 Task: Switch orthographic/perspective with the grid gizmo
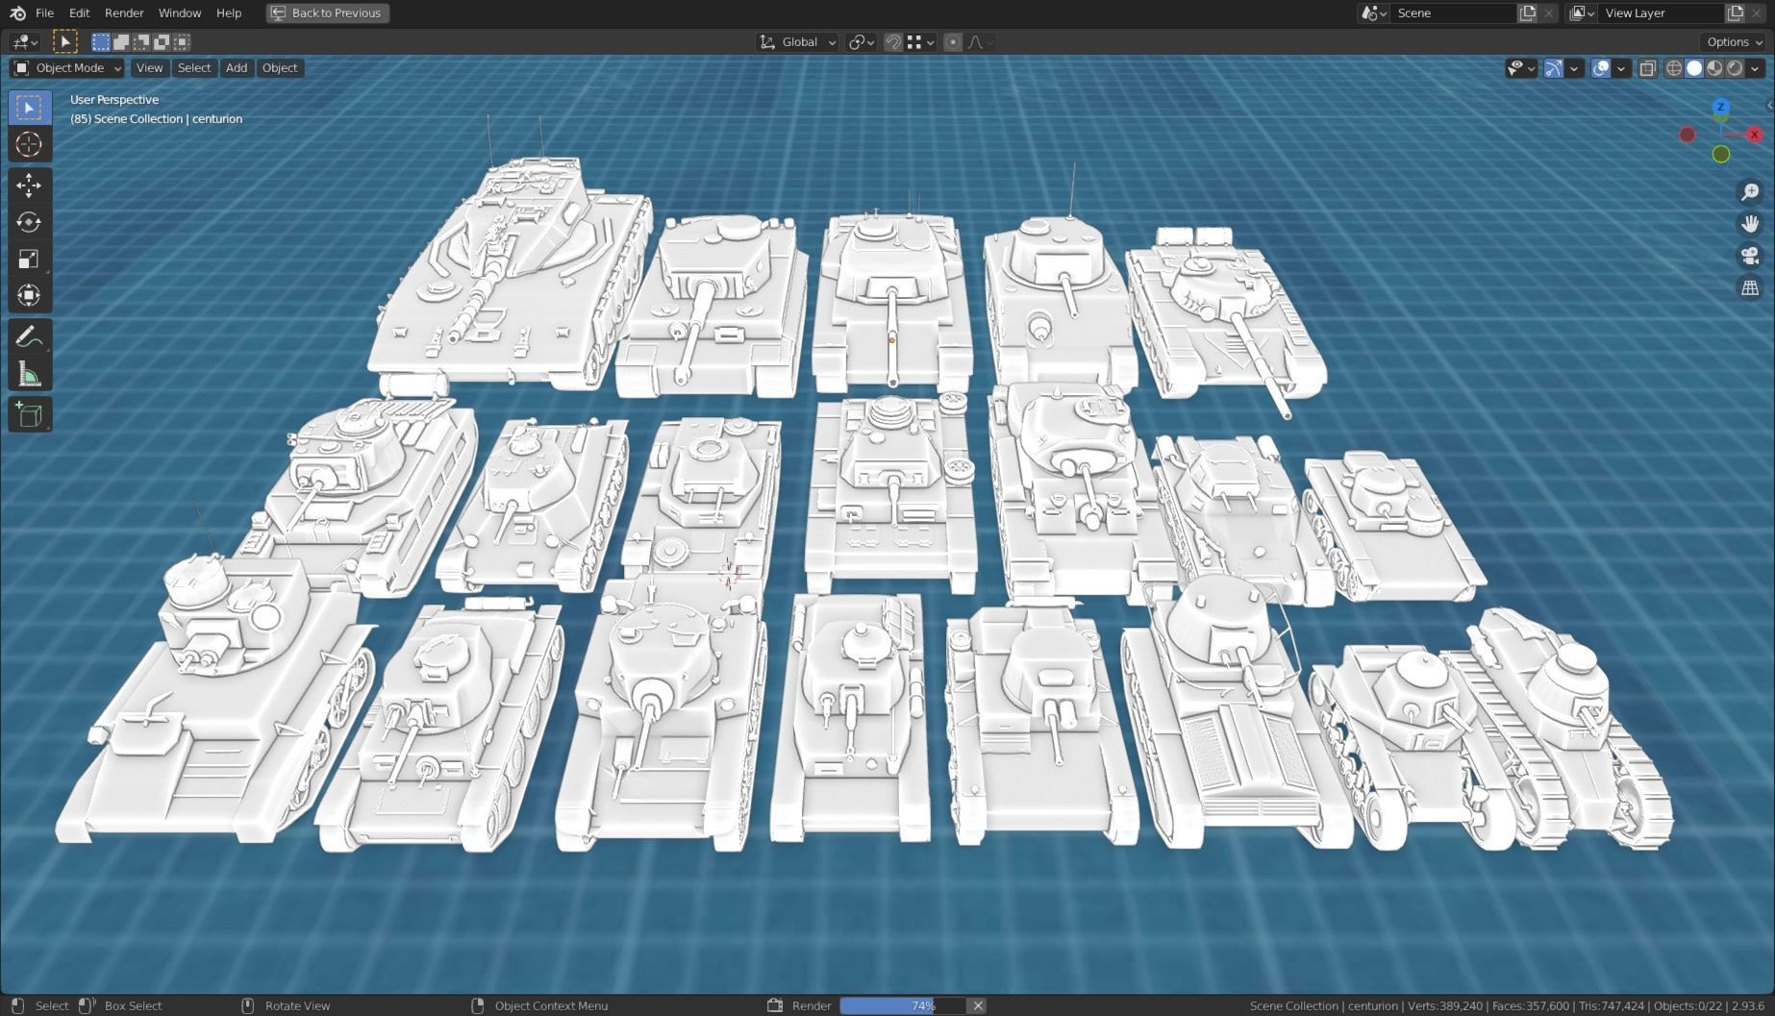(x=1750, y=287)
